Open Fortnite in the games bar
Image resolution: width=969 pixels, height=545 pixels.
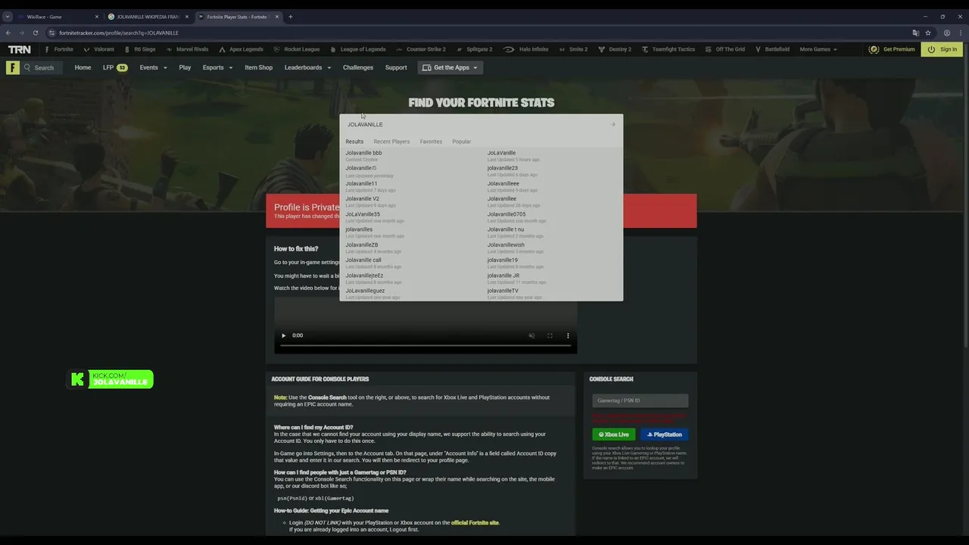pyautogui.click(x=59, y=49)
